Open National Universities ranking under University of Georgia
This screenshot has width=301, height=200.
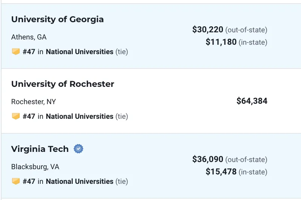pyautogui.click(x=80, y=52)
